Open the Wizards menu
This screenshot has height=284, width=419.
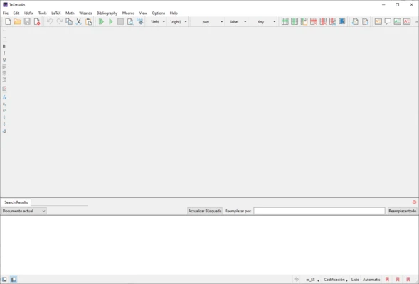coord(85,13)
